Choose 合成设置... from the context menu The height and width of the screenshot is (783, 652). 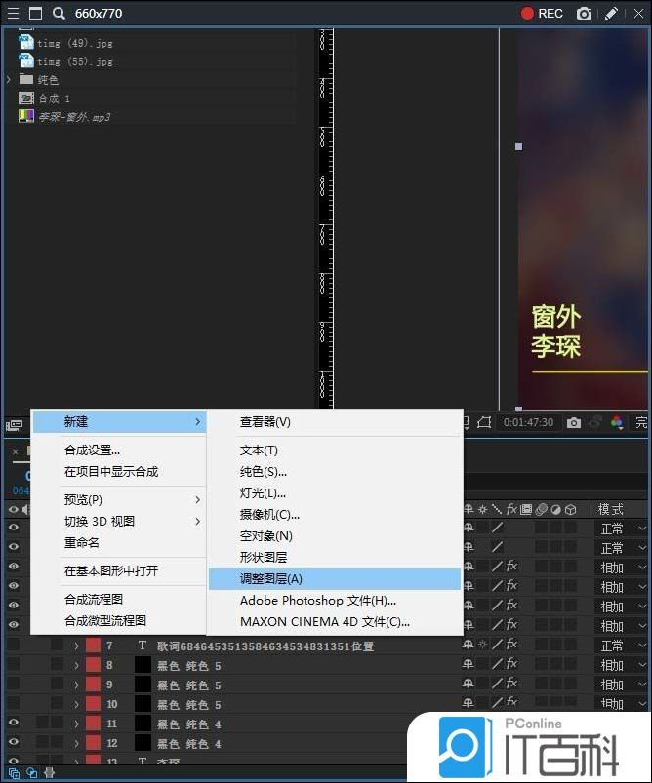pos(92,450)
